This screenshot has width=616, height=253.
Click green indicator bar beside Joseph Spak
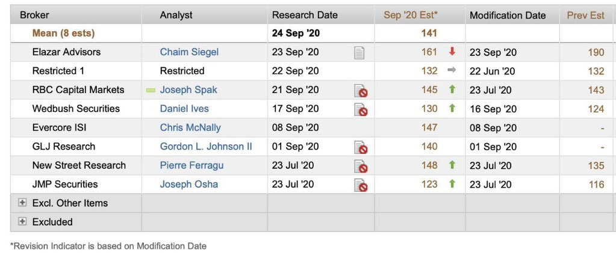coord(151,90)
